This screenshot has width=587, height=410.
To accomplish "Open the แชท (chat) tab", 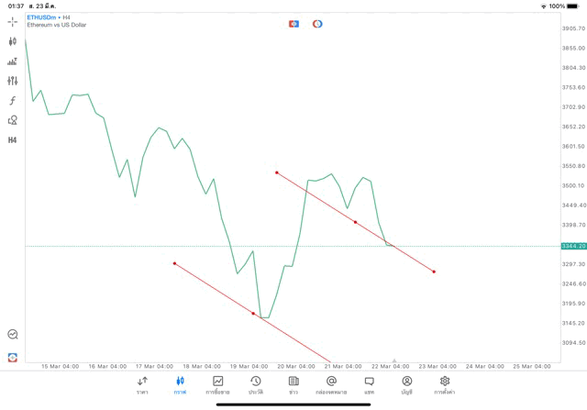I will [369, 385].
